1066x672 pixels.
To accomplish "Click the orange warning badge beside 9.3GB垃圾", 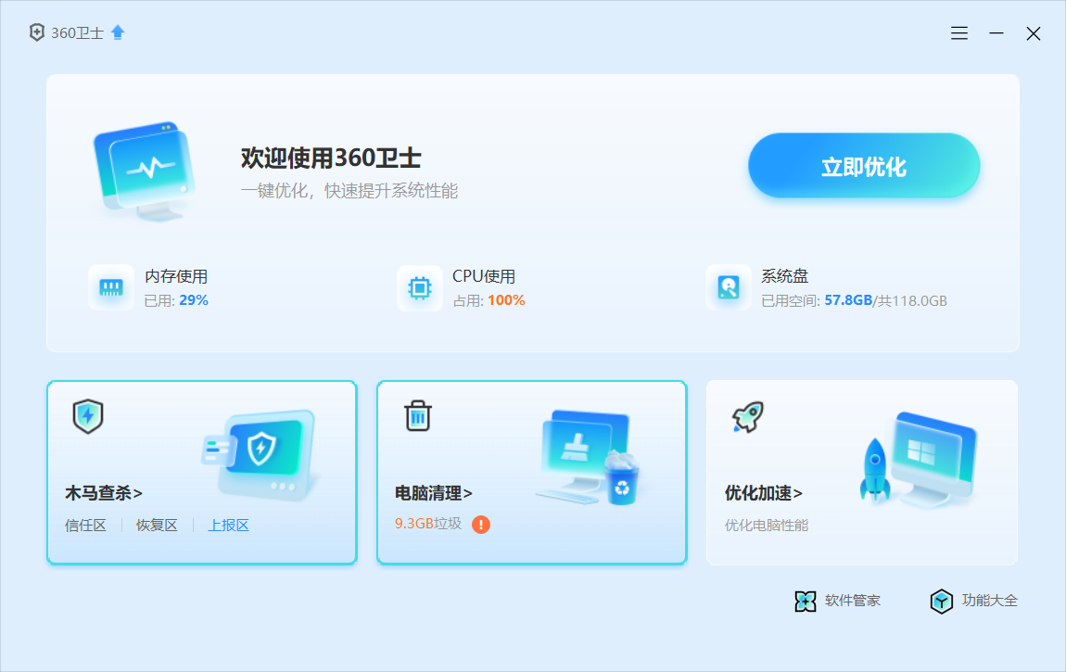I will (x=480, y=524).
